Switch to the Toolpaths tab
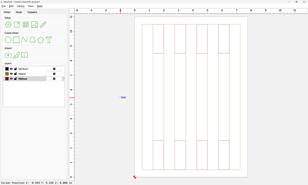 [x=32, y=12]
